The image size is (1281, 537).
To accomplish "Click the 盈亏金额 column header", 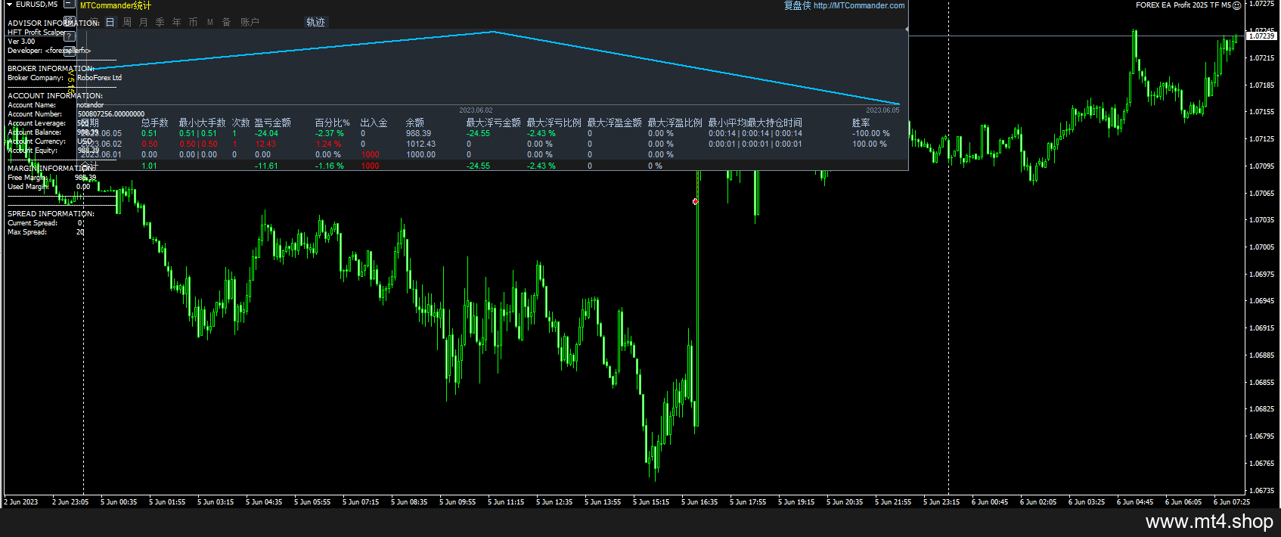I will coord(272,123).
